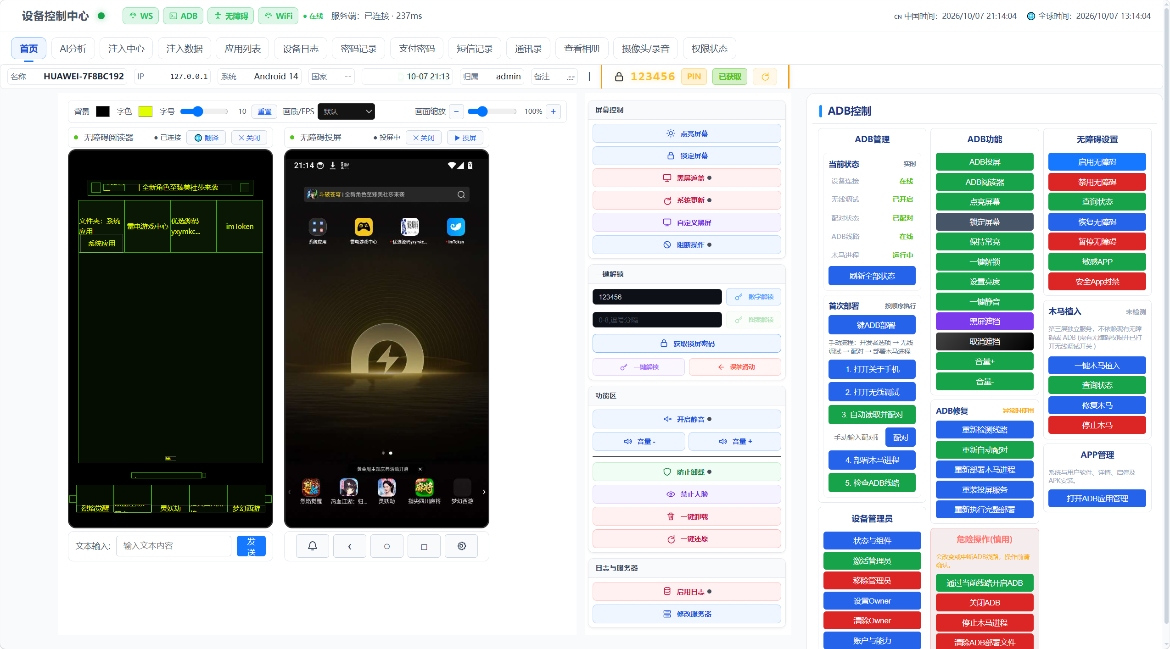1170x649 pixels.
Task: Pick the black 背景 color swatch
Action: pos(103,111)
